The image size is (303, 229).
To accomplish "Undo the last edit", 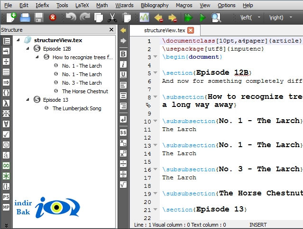I will tap(71, 17).
